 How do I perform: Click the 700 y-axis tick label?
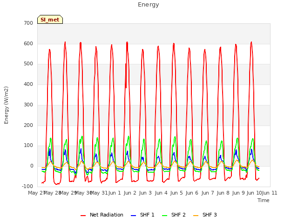[x=28, y=23]
